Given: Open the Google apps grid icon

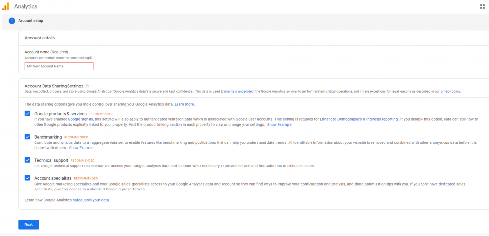Looking at the screenshot, I should [482, 6].
